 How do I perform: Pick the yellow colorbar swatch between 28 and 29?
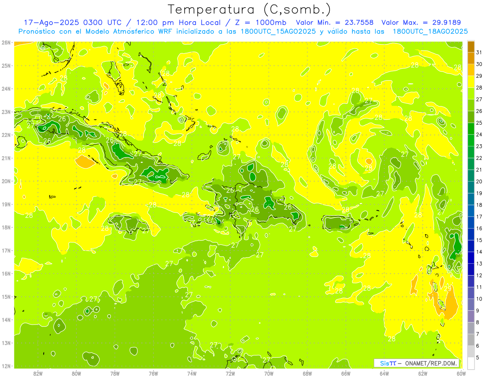click(x=471, y=82)
